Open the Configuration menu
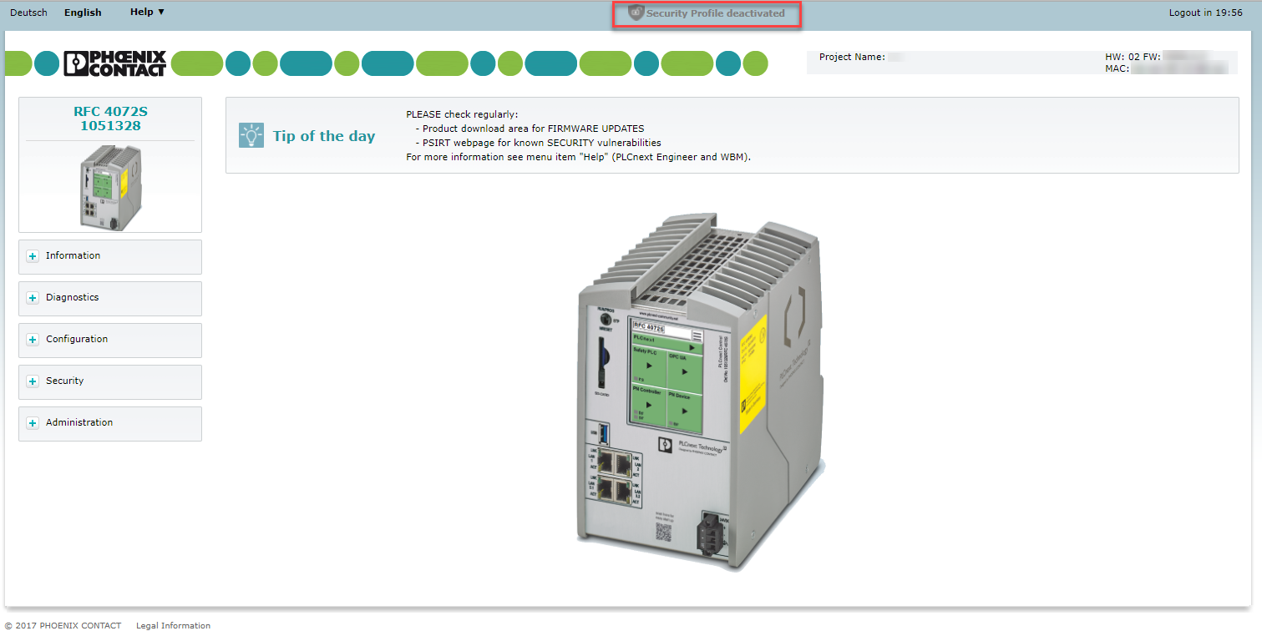 (x=110, y=340)
